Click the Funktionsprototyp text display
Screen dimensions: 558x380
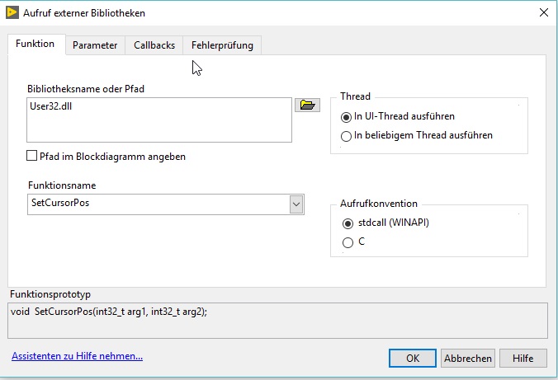pos(277,320)
